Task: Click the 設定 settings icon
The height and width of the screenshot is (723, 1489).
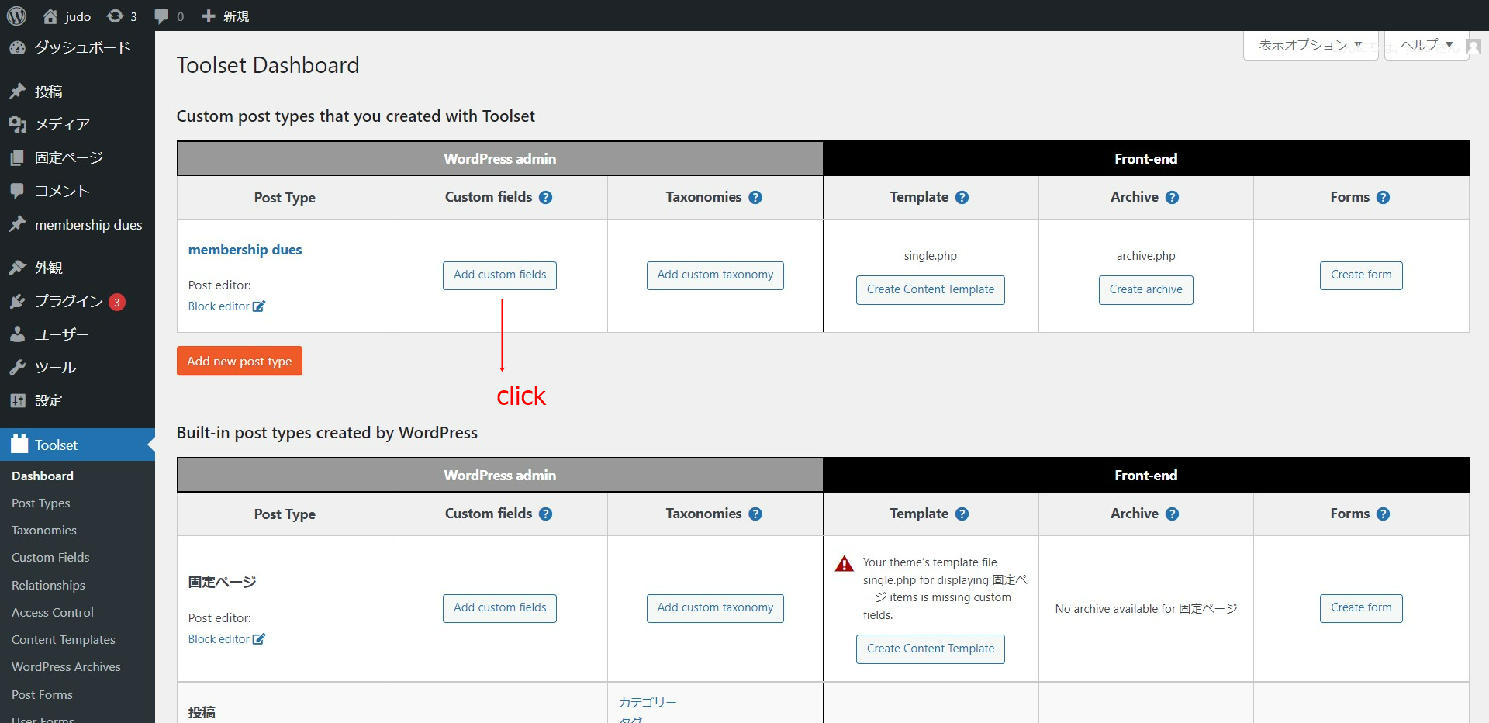Action: (x=18, y=400)
